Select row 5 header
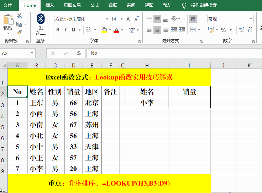The height and width of the screenshot is (193, 262). (3, 125)
